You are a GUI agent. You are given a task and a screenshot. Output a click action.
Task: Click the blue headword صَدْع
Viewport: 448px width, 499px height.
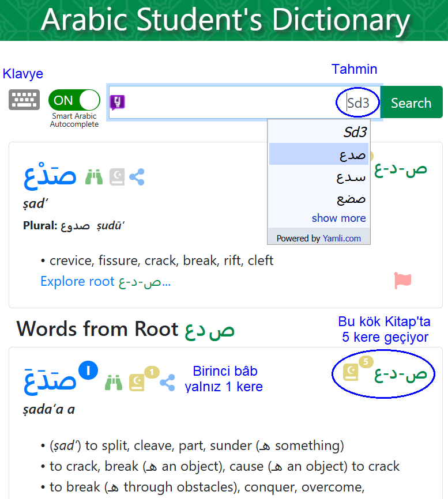[50, 176]
